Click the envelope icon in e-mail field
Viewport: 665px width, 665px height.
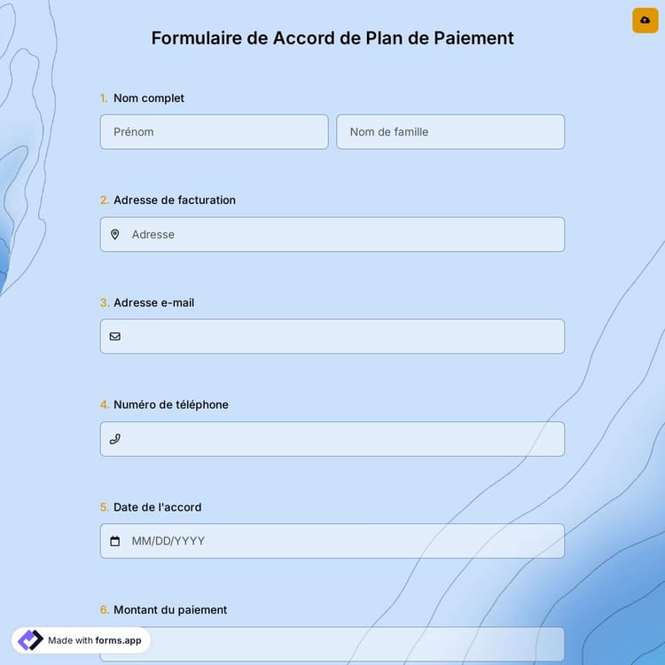point(115,337)
